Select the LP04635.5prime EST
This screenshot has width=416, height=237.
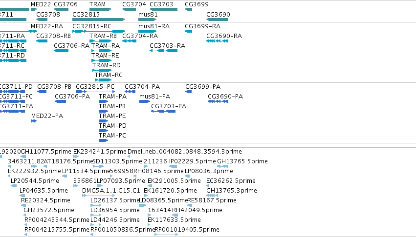[x=22, y=196]
